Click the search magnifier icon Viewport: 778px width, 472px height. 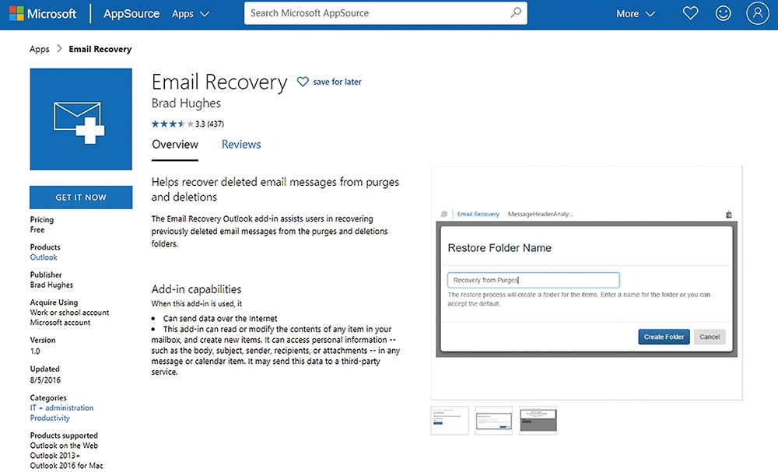click(516, 12)
